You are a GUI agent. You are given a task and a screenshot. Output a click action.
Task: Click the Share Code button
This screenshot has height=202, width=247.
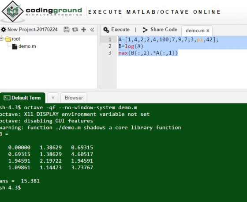coord(164,30)
